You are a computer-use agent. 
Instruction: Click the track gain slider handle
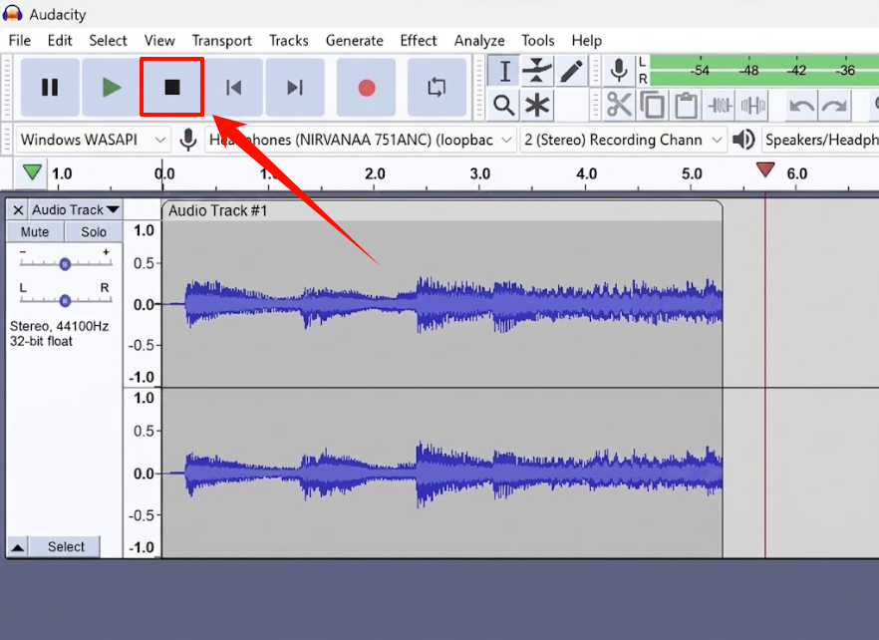click(x=65, y=263)
